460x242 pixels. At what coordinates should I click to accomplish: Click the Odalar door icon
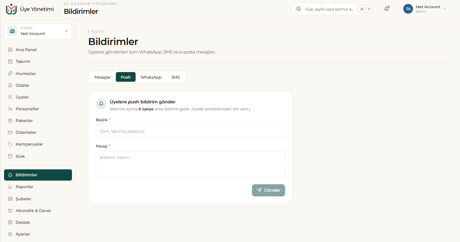[10, 85]
